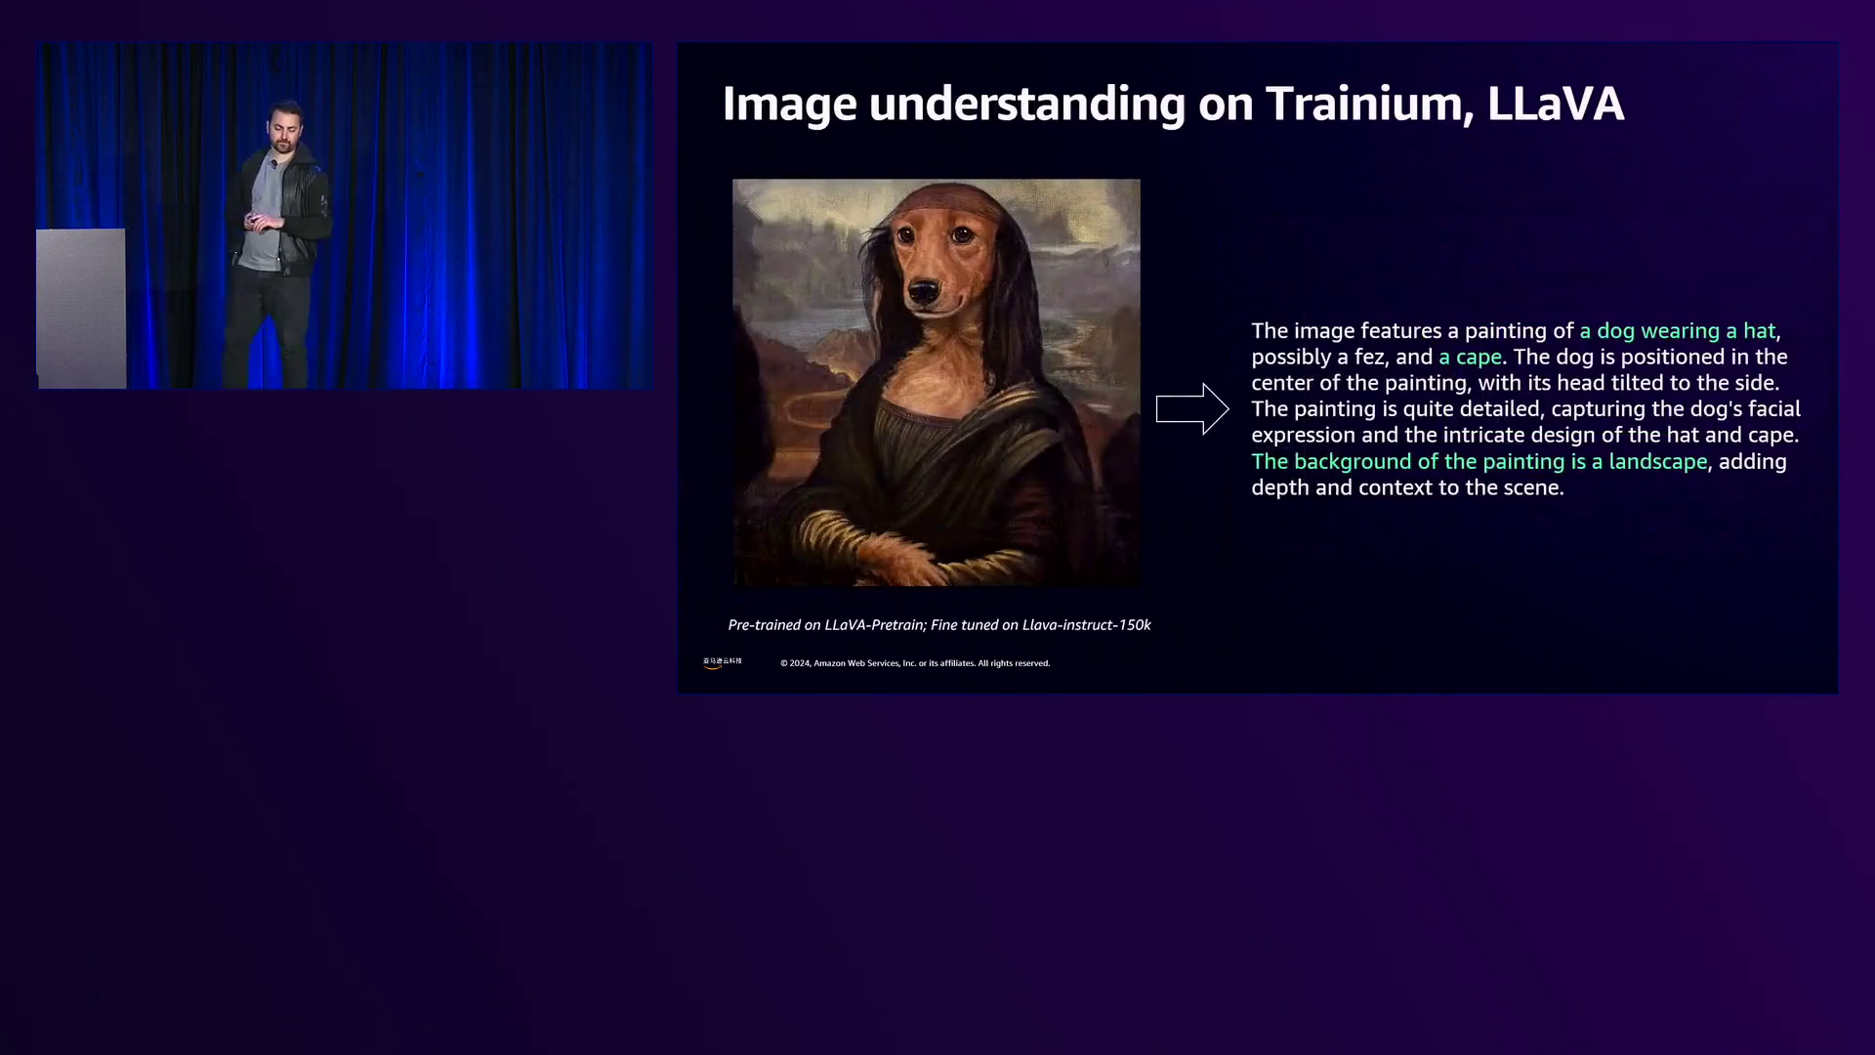Click the dog's nose in the painting
This screenshot has width=1875, height=1055.
pos(923,290)
